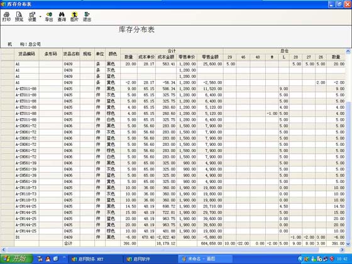Click the horizontal scrollbar right arrow

343,250
